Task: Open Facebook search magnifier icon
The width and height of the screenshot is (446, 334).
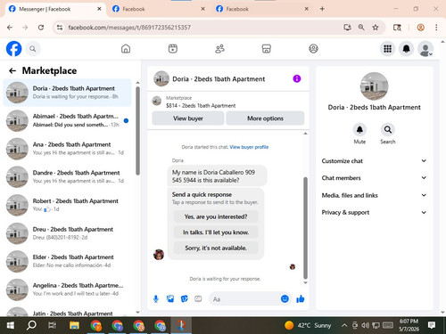Action: coord(33,49)
